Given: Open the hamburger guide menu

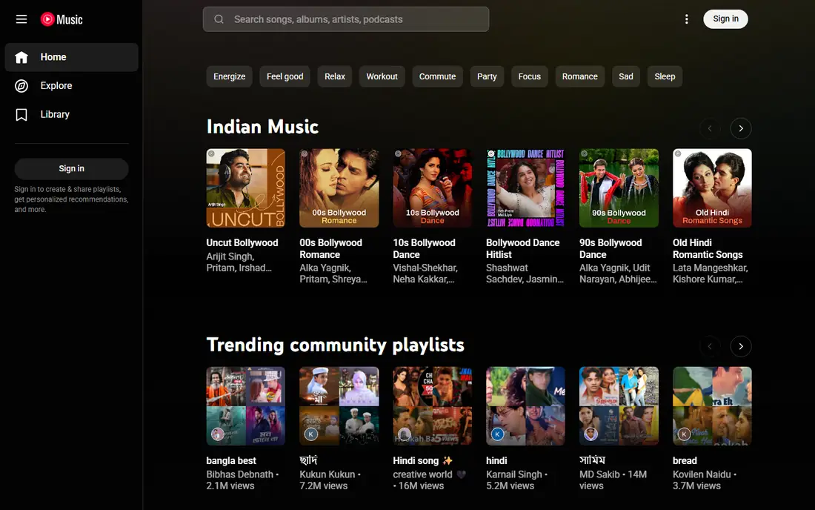Looking at the screenshot, I should point(21,19).
